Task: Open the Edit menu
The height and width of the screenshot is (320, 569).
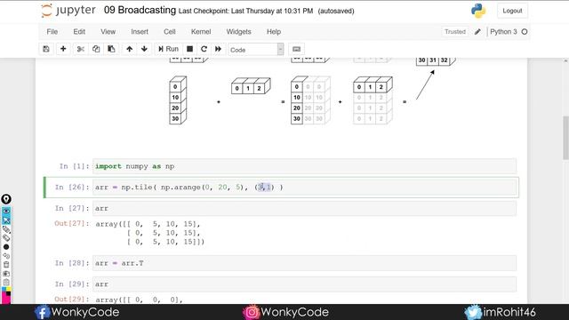Action: click(79, 32)
